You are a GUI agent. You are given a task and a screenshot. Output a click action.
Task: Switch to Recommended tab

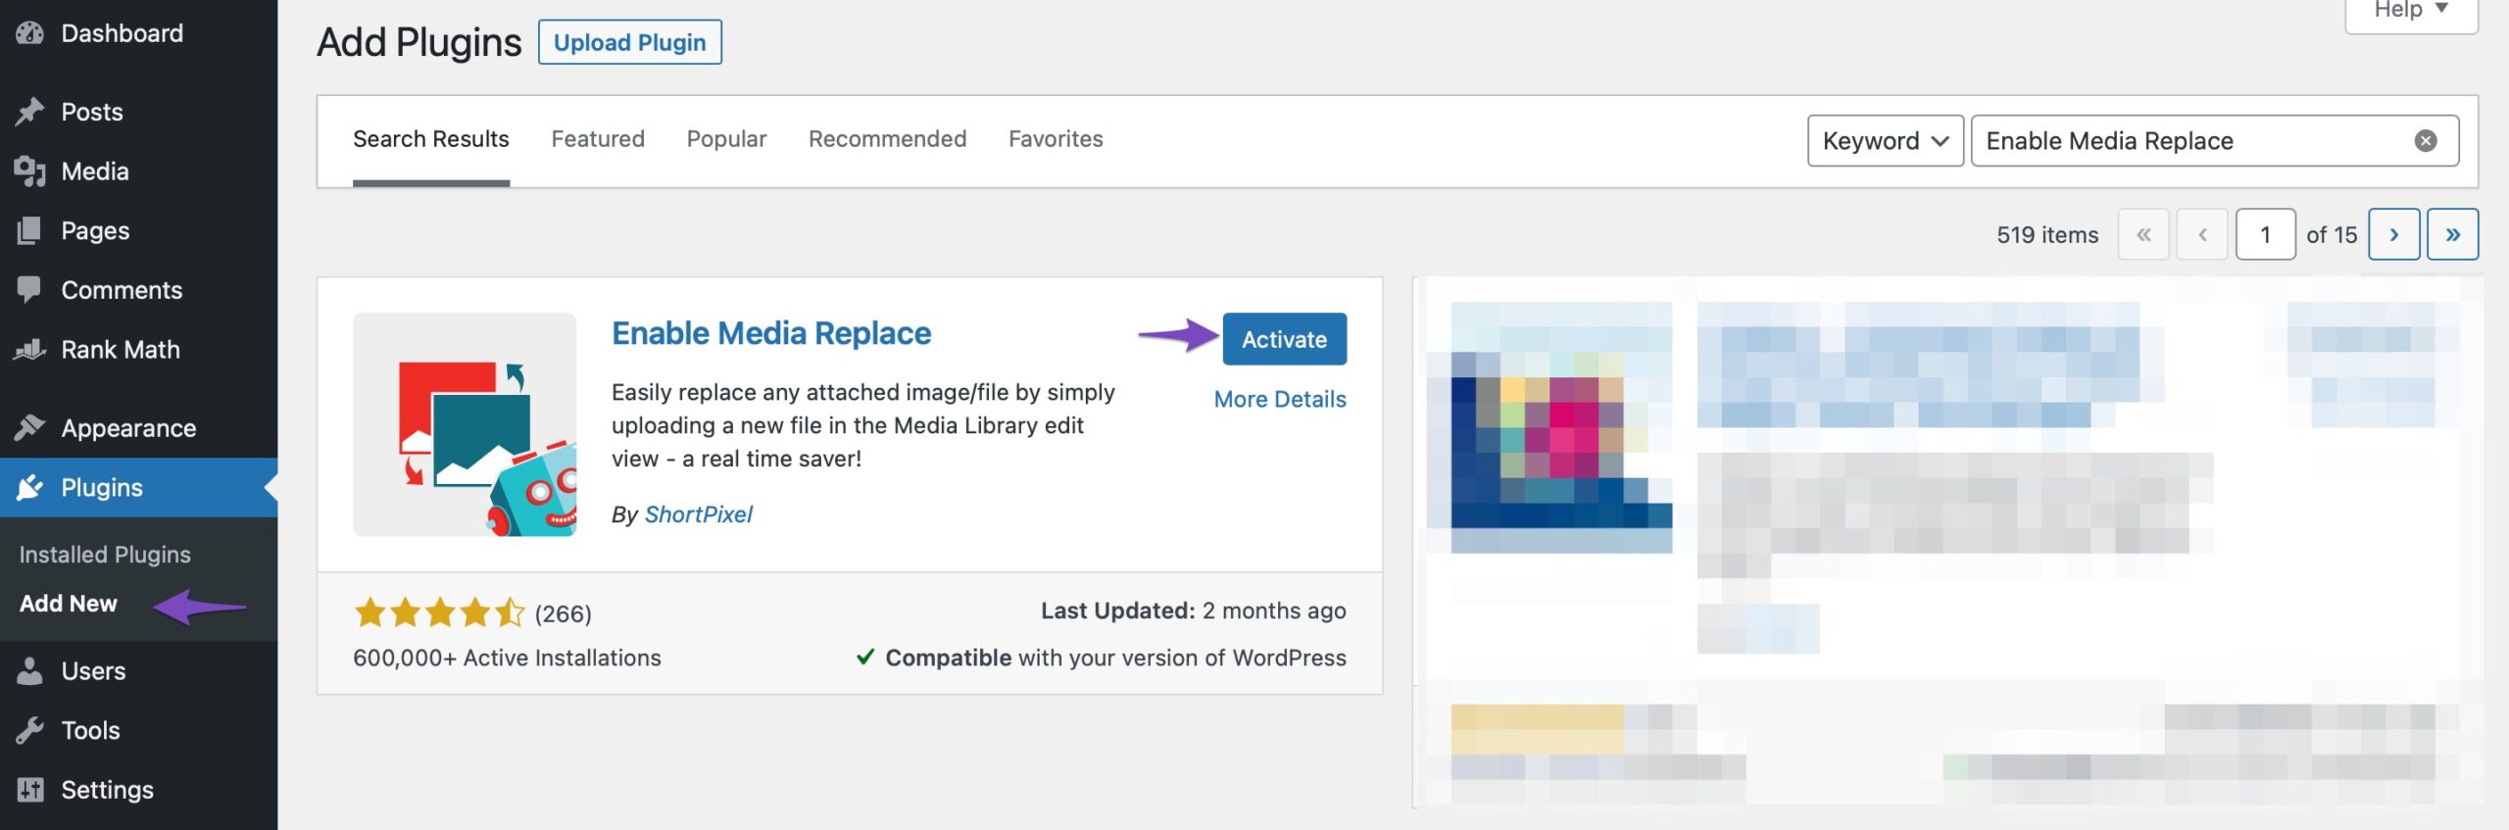click(x=887, y=139)
